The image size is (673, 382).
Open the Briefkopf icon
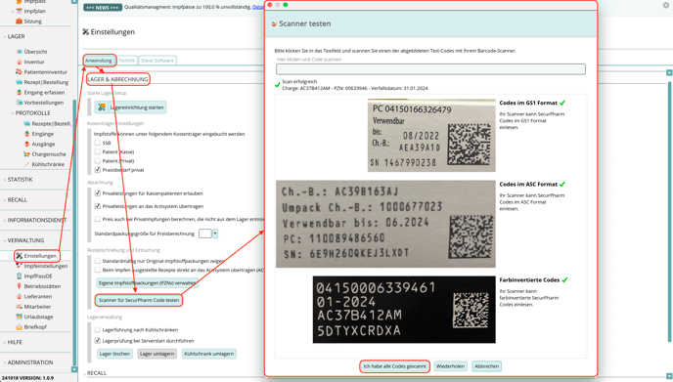coord(19,326)
